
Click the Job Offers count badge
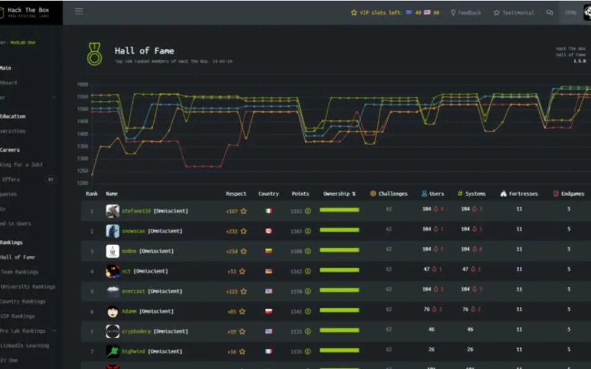pos(50,180)
